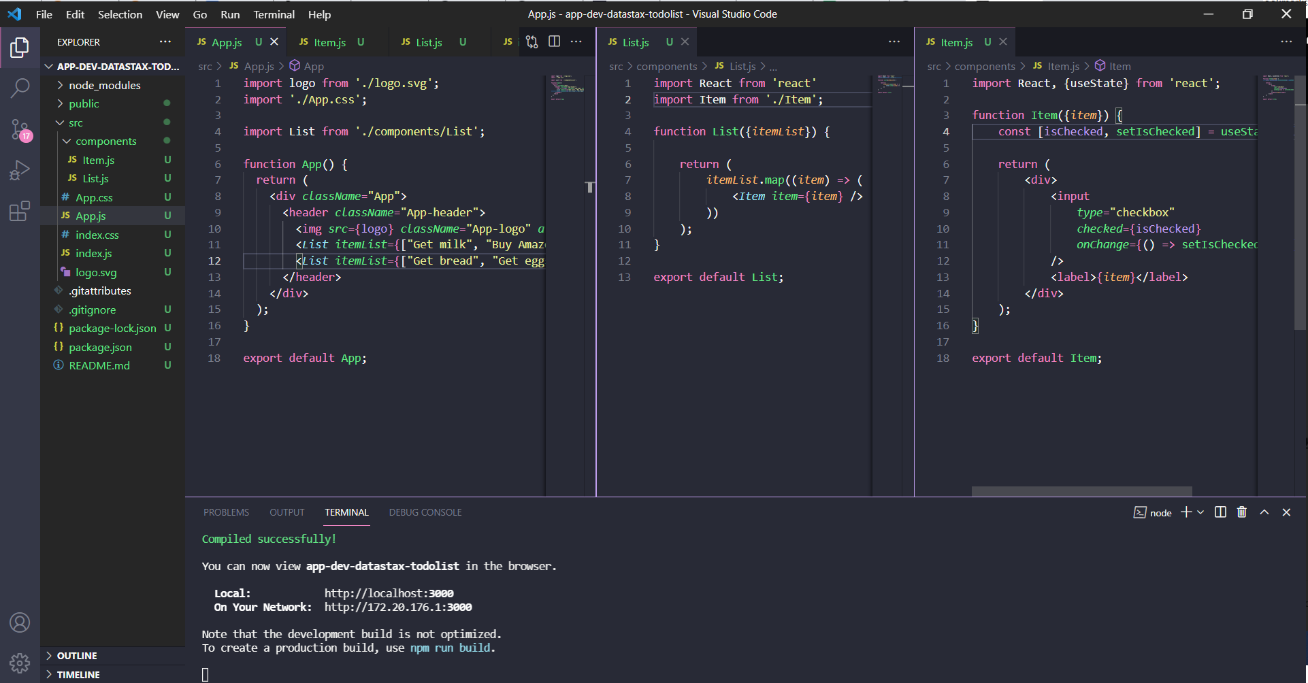Expand the TIMELINE section
The height and width of the screenshot is (683, 1308).
(113, 675)
